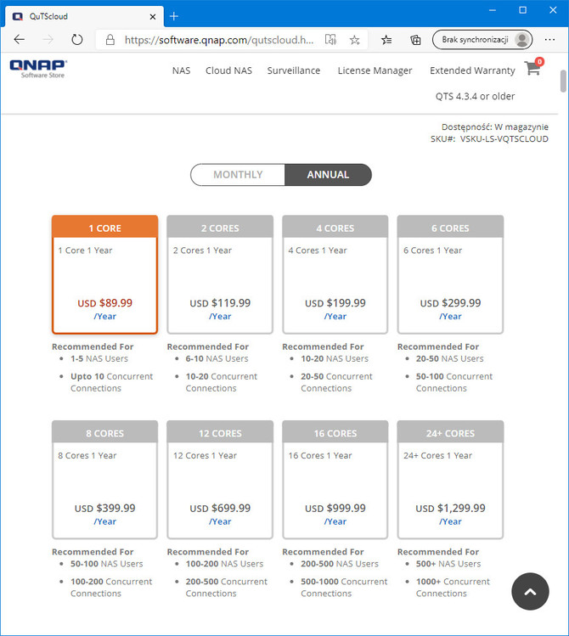The width and height of the screenshot is (569, 636).
Task: Choose the 12 CORES plan card
Action: (220, 480)
